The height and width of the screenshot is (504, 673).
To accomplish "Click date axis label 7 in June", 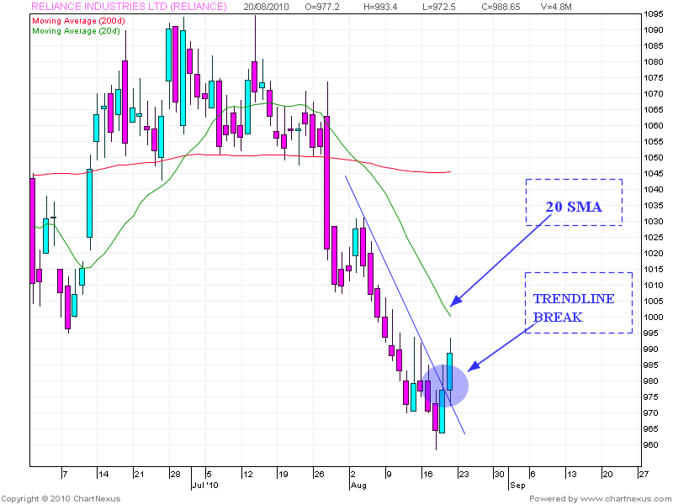I will (x=66, y=475).
